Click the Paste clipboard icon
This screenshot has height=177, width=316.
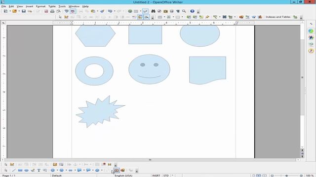(x=93, y=11)
